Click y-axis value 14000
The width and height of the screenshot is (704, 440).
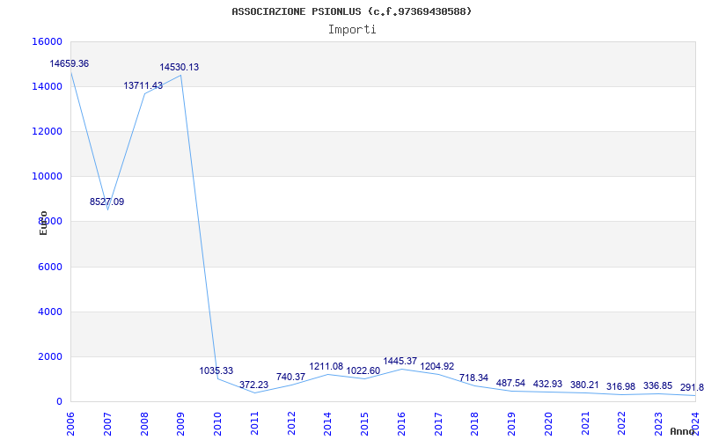coord(47,86)
